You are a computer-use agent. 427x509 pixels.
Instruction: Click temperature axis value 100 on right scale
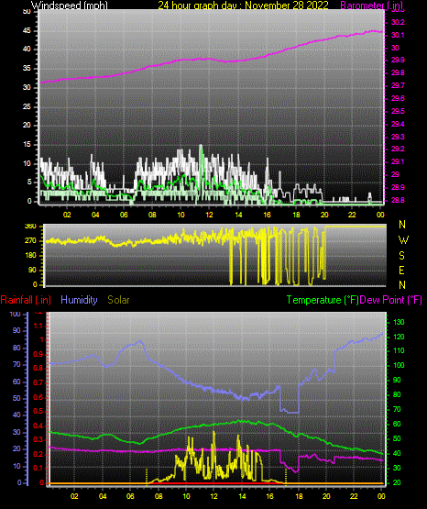point(399,366)
